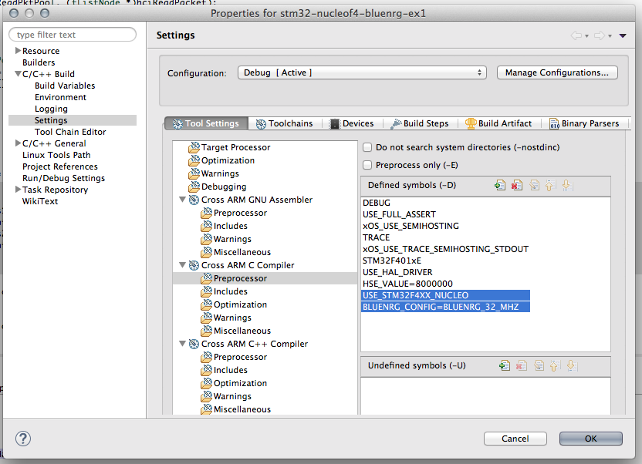Collapse the C/C++ Build tree node
This screenshot has width=642, height=464.
coord(18,74)
